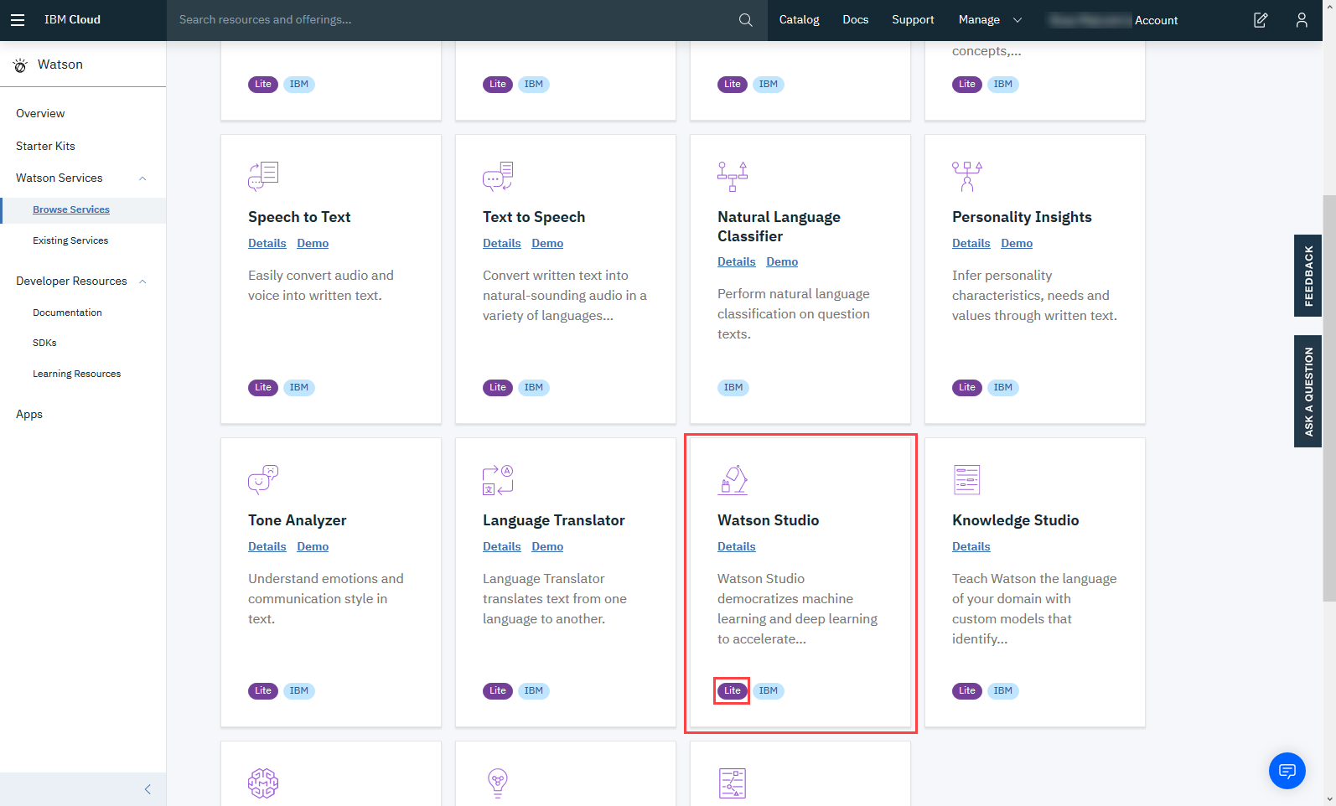Click the Speech to Text icon
Image resolution: width=1336 pixels, height=806 pixels.
pyautogui.click(x=263, y=177)
